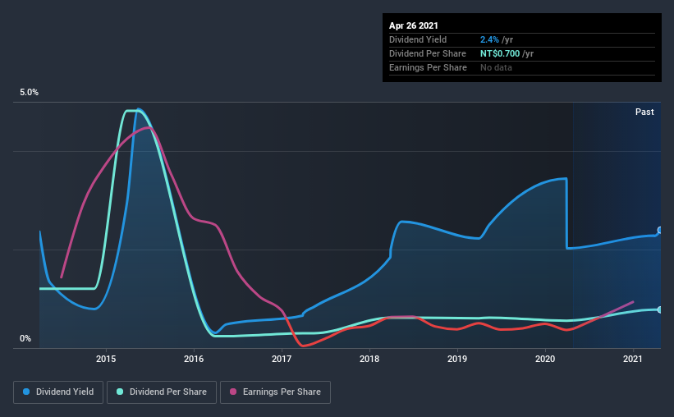This screenshot has width=674, height=417.
Task: Click the Apr 26 2021 tooltip date
Action: coord(414,25)
